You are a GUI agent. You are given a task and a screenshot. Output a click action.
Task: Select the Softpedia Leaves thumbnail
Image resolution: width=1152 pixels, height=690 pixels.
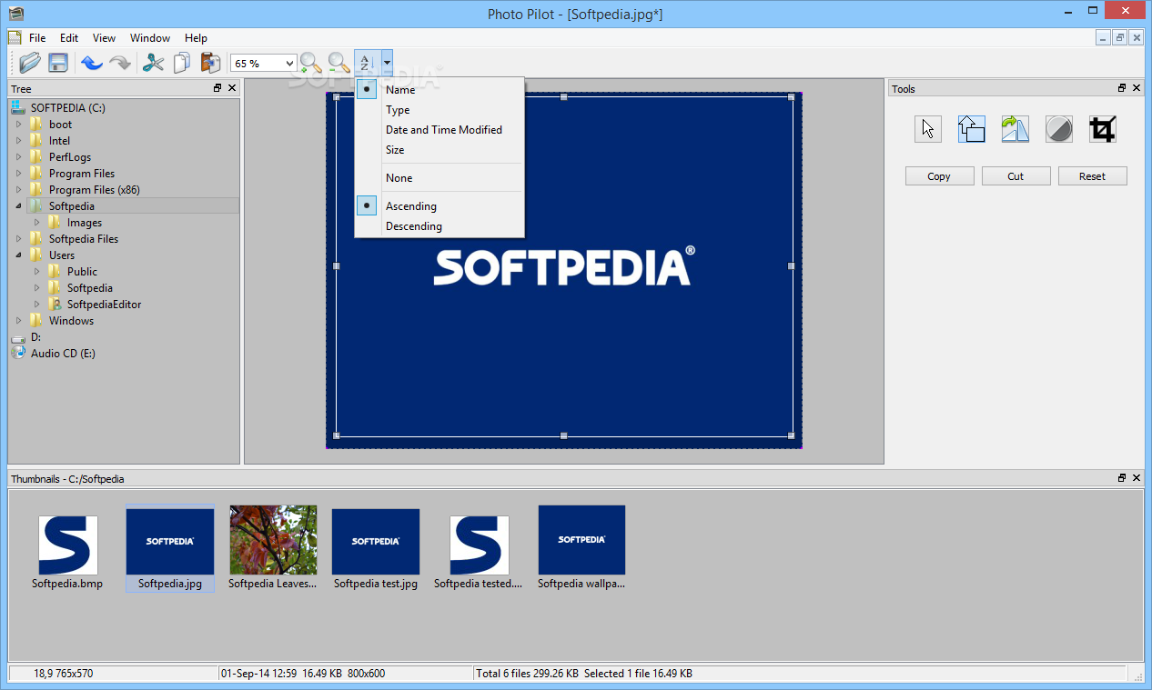tap(273, 547)
